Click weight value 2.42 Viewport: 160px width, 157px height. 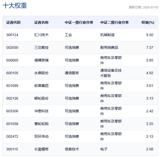click(150, 111)
